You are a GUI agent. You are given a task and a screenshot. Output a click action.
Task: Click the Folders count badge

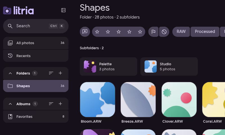35,73
